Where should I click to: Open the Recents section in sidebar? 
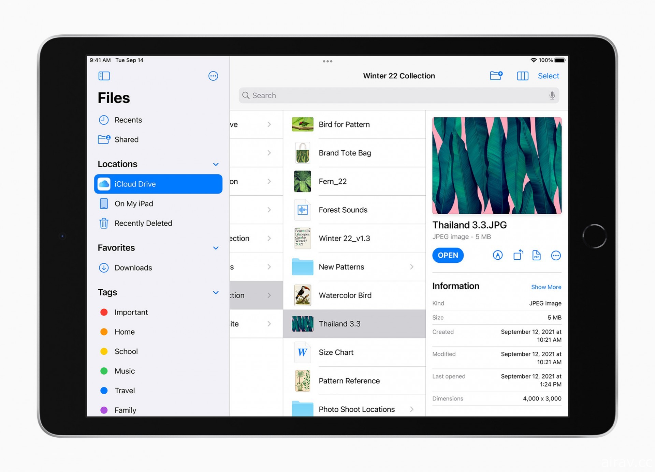click(129, 120)
